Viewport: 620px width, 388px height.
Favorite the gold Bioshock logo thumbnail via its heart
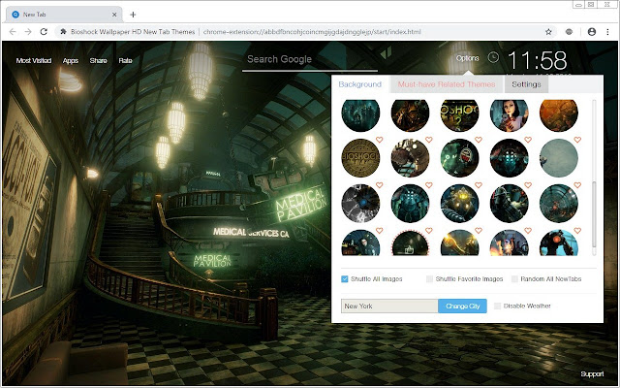[379, 140]
